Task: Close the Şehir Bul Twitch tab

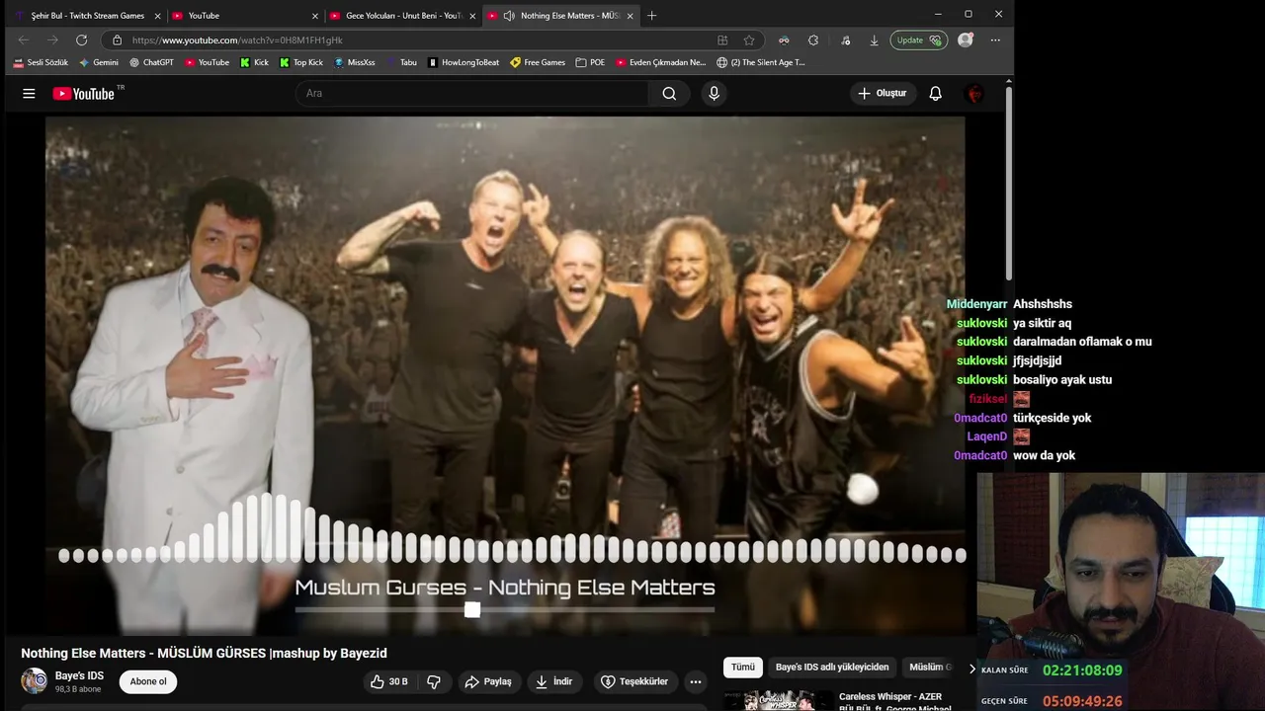Action: point(157,16)
